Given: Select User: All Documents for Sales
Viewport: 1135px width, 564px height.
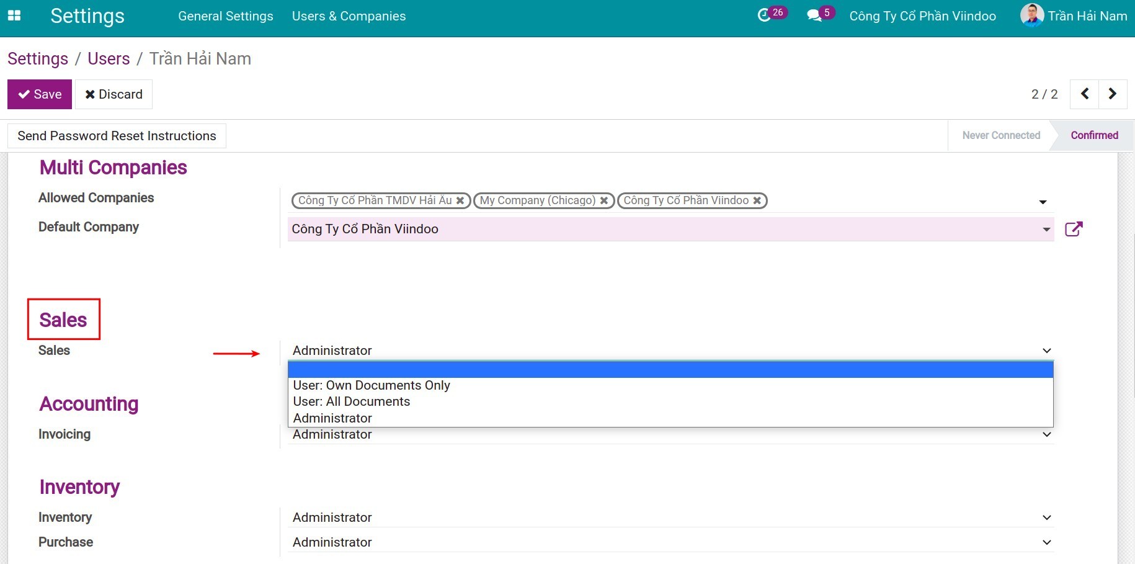Looking at the screenshot, I should click(x=351, y=401).
